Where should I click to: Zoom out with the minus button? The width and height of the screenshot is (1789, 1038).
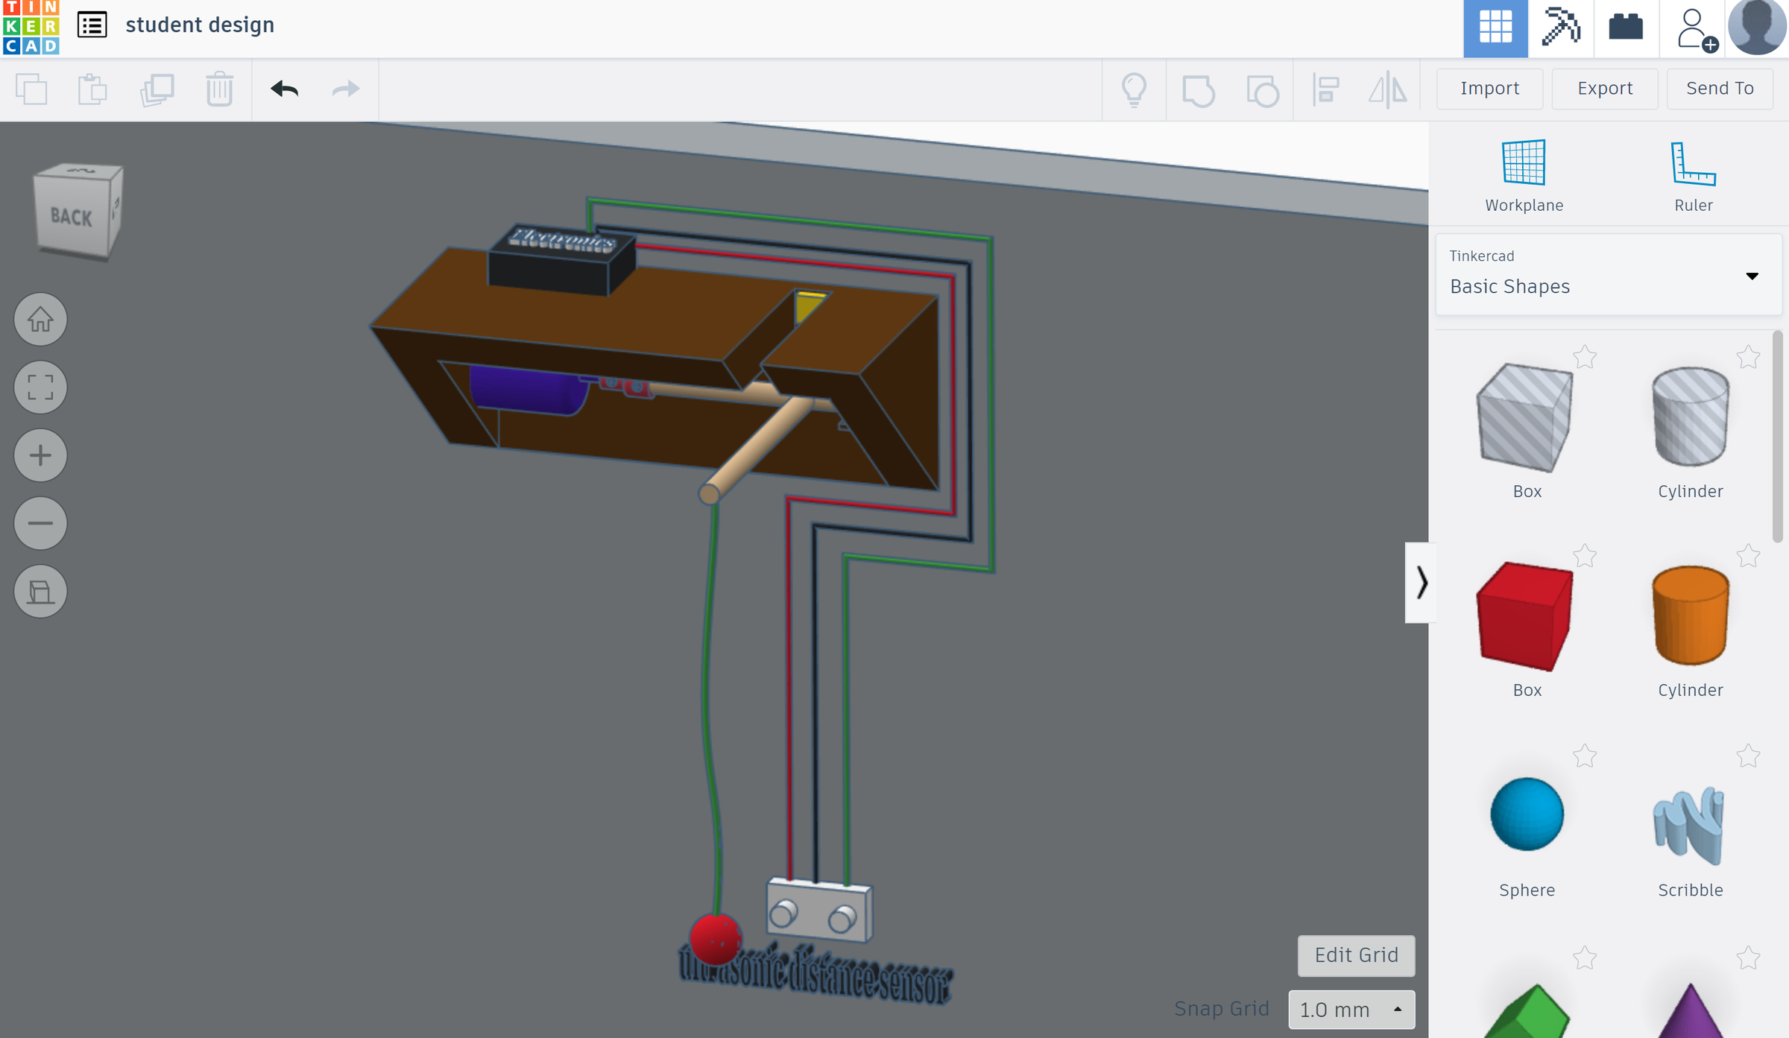40,523
